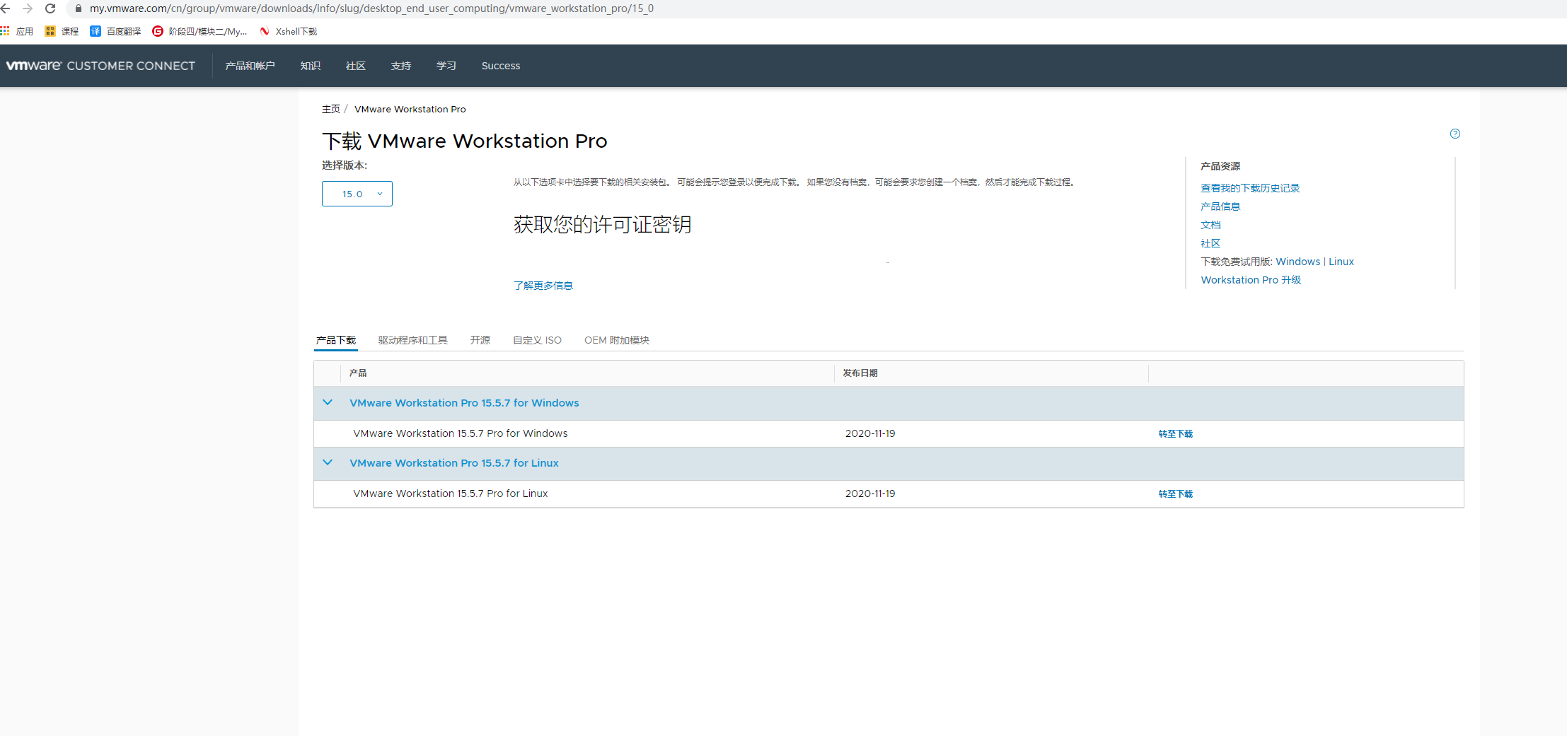The height and width of the screenshot is (736, 1567).
Task: Open the 文档 link
Action: (x=1210, y=225)
